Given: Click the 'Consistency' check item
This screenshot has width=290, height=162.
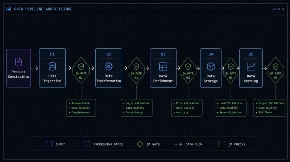Looking at the screenshot, I should coord(134,113).
